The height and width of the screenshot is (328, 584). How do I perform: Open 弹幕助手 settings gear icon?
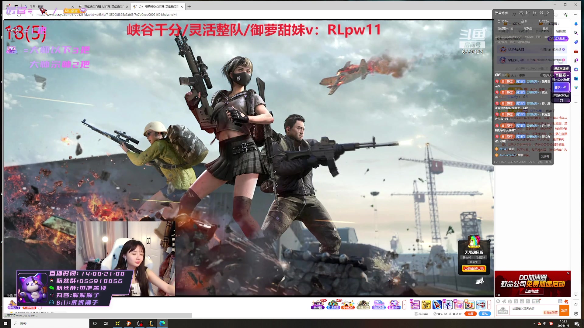[541, 13]
